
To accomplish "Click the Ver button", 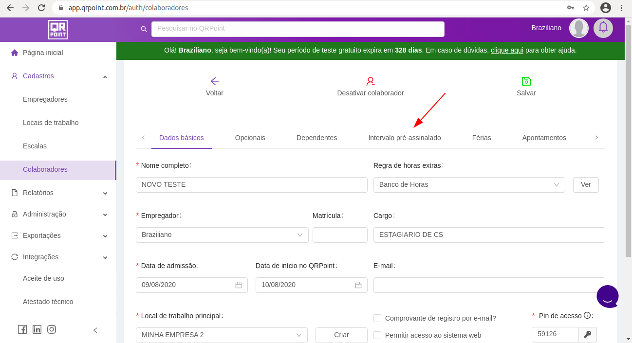I will [x=586, y=185].
